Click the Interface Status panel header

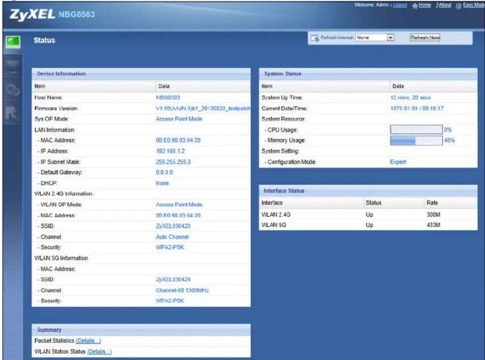click(368, 191)
